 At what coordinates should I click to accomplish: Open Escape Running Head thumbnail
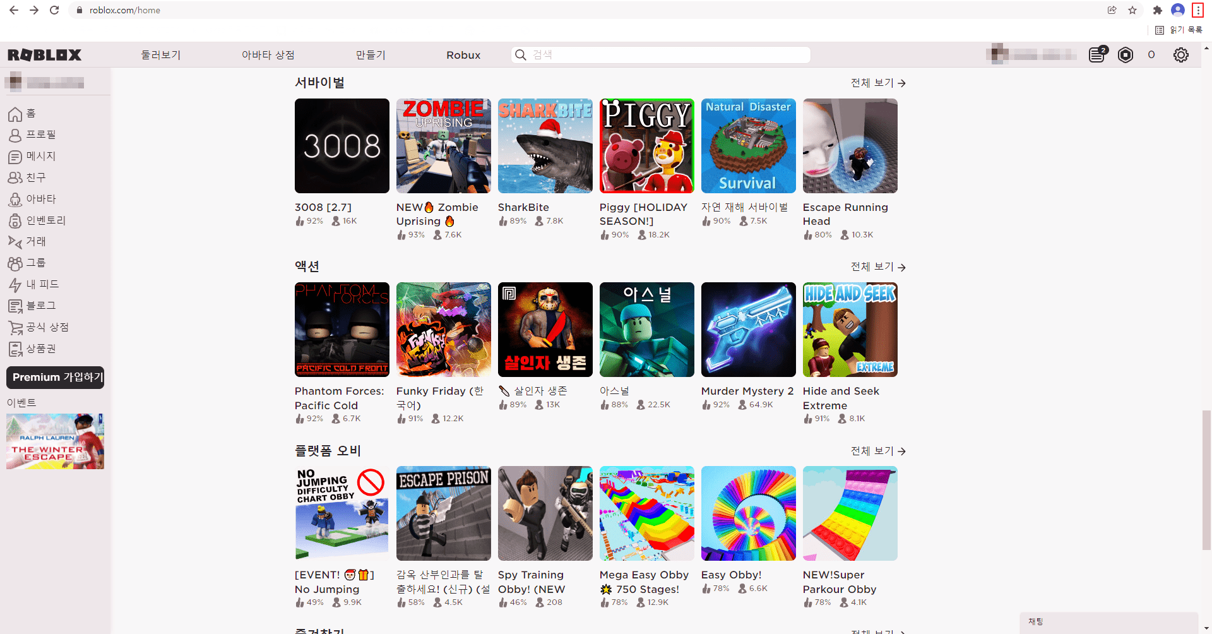pyautogui.click(x=850, y=146)
